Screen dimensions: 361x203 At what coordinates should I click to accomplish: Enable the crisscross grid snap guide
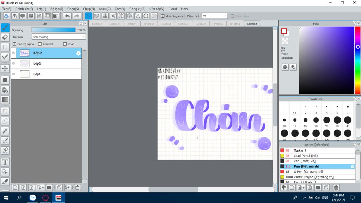click(x=105, y=16)
